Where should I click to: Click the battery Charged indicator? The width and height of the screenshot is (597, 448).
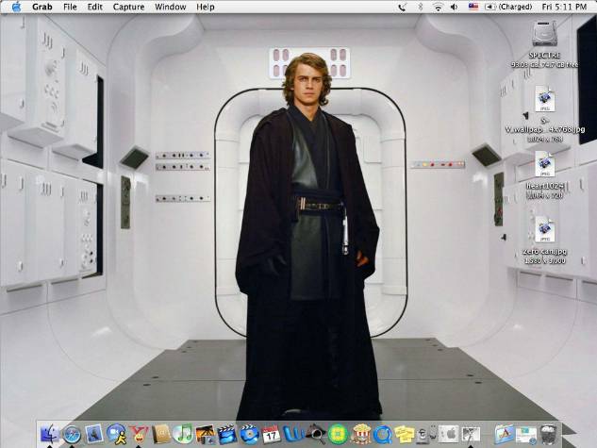(x=508, y=7)
